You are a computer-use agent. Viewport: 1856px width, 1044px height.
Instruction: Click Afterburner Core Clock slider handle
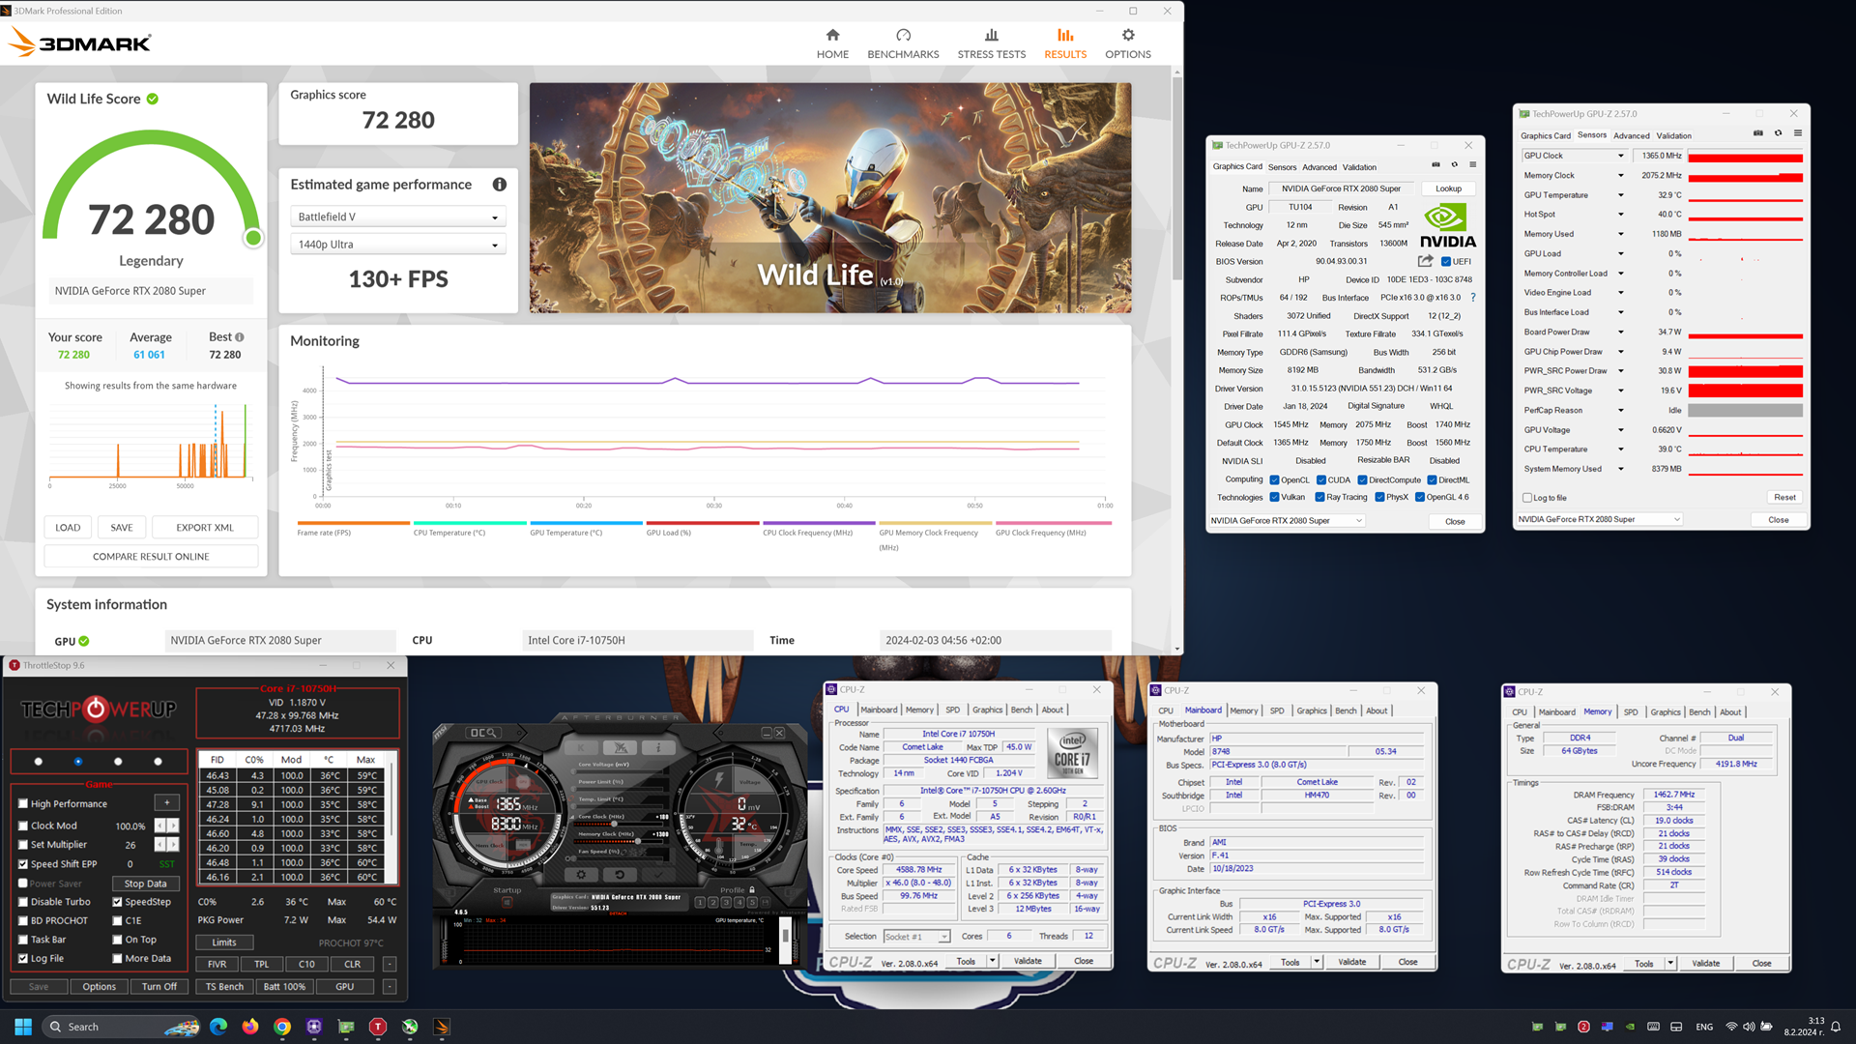click(x=614, y=824)
